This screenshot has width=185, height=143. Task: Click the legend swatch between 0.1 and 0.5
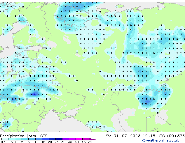(x=5, y=139)
